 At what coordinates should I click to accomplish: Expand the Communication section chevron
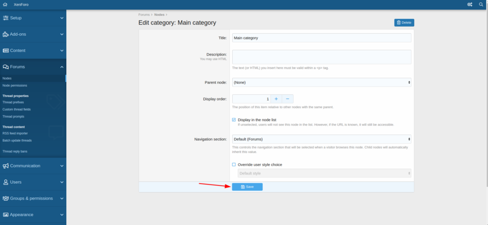[x=61, y=166]
